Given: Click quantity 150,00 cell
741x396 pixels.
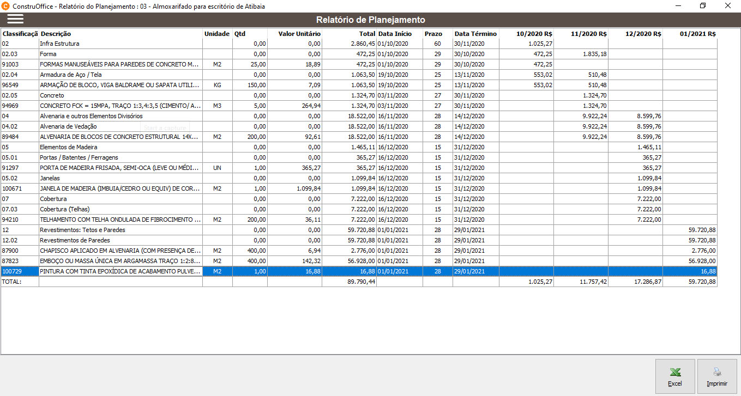Looking at the screenshot, I should 250,85.
